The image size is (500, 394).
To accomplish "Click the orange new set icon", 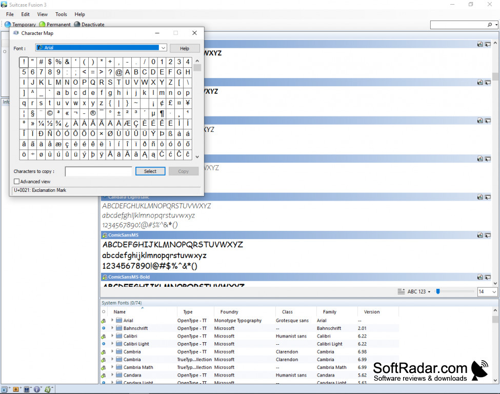I will 16,389.
